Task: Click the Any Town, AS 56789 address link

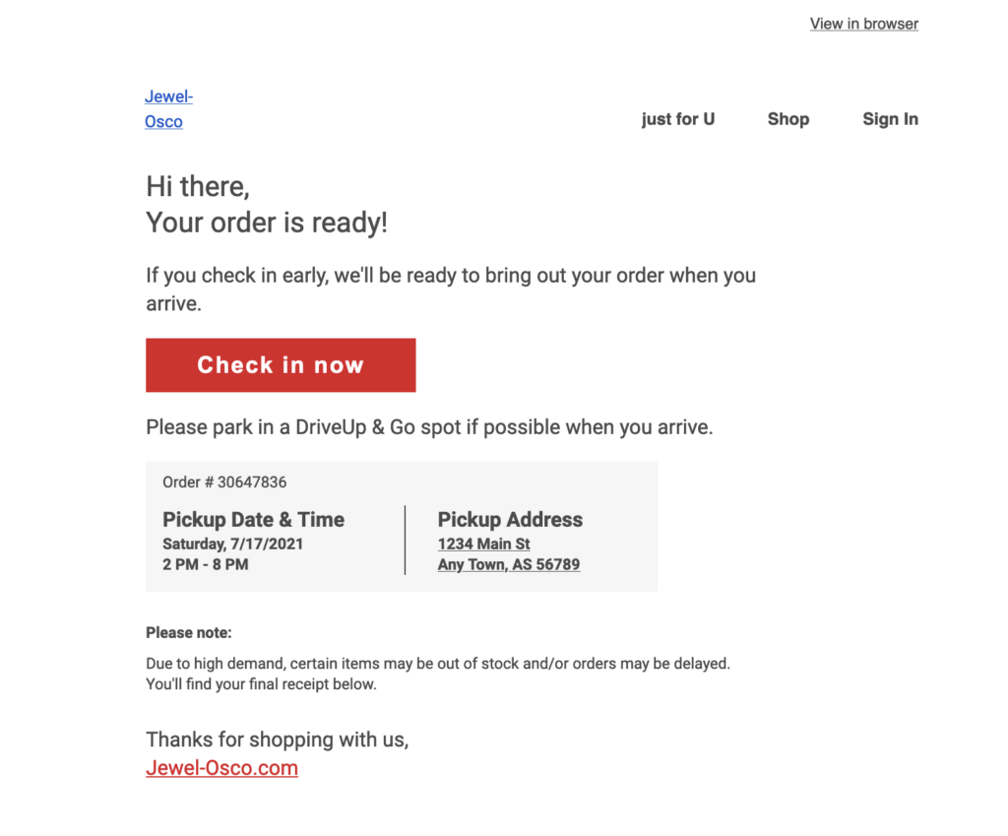Action: click(x=509, y=564)
